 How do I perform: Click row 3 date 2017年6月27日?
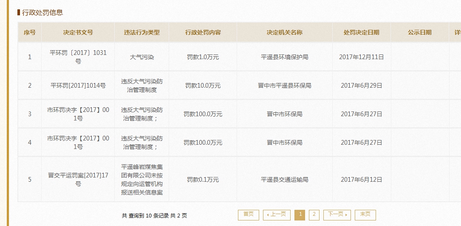click(361, 114)
